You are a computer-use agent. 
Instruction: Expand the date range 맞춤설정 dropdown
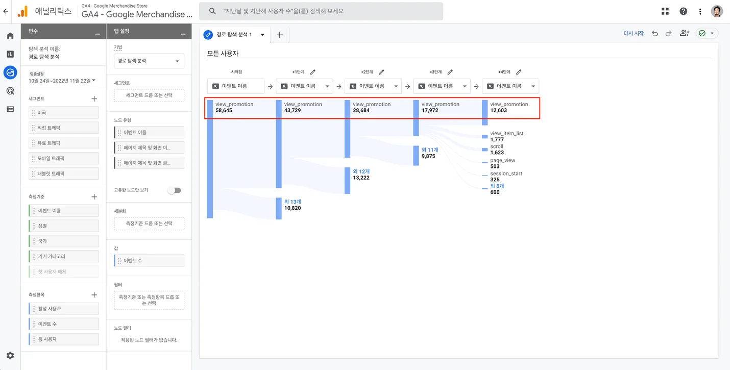point(62,81)
